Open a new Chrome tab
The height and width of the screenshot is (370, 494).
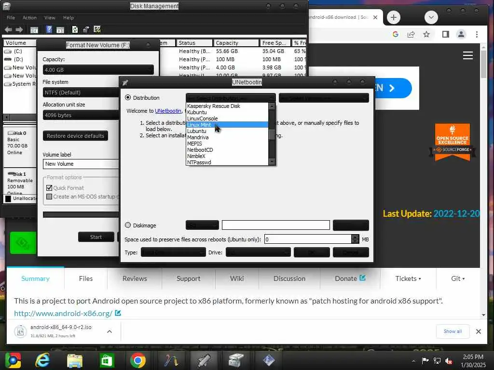[394, 17]
